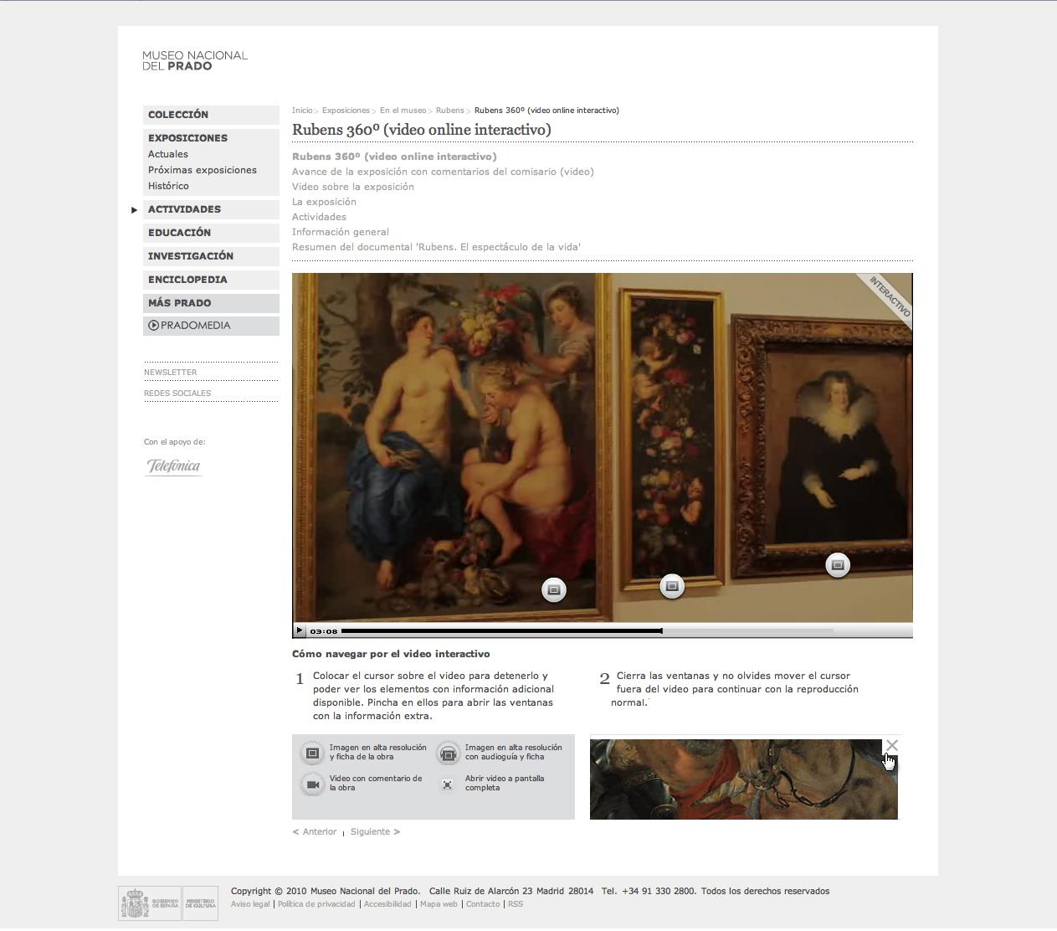The width and height of the screenshot is (1057, 931).
Task: Open the Mapa web footer link
Action: point(439,904)
